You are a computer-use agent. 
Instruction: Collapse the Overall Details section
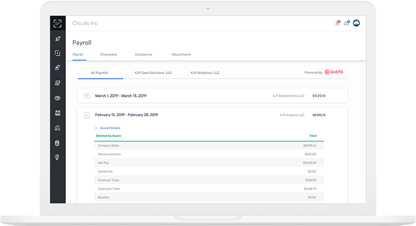point(96,128)
